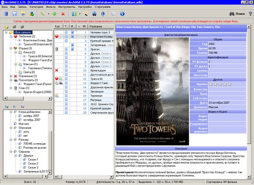This screenshot has width=254, height=185.
Task: Click the add filter icon with green dot
Action: [x=6, y=107]
